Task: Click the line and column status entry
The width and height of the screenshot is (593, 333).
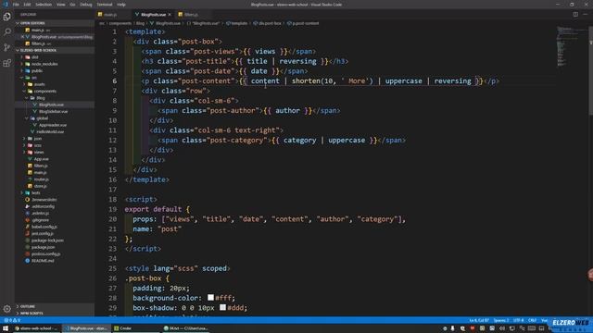Action: 479,321
